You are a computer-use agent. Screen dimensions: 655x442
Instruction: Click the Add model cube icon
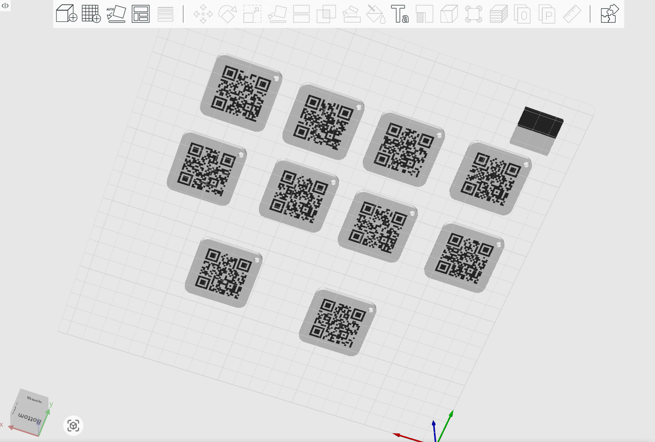66,14
